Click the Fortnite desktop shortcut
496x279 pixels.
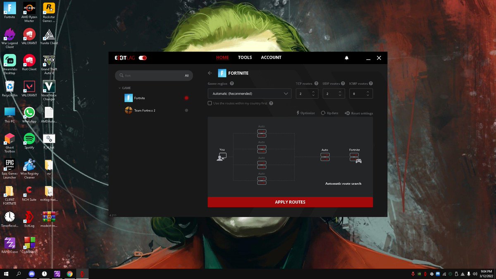tap(10, 10)
